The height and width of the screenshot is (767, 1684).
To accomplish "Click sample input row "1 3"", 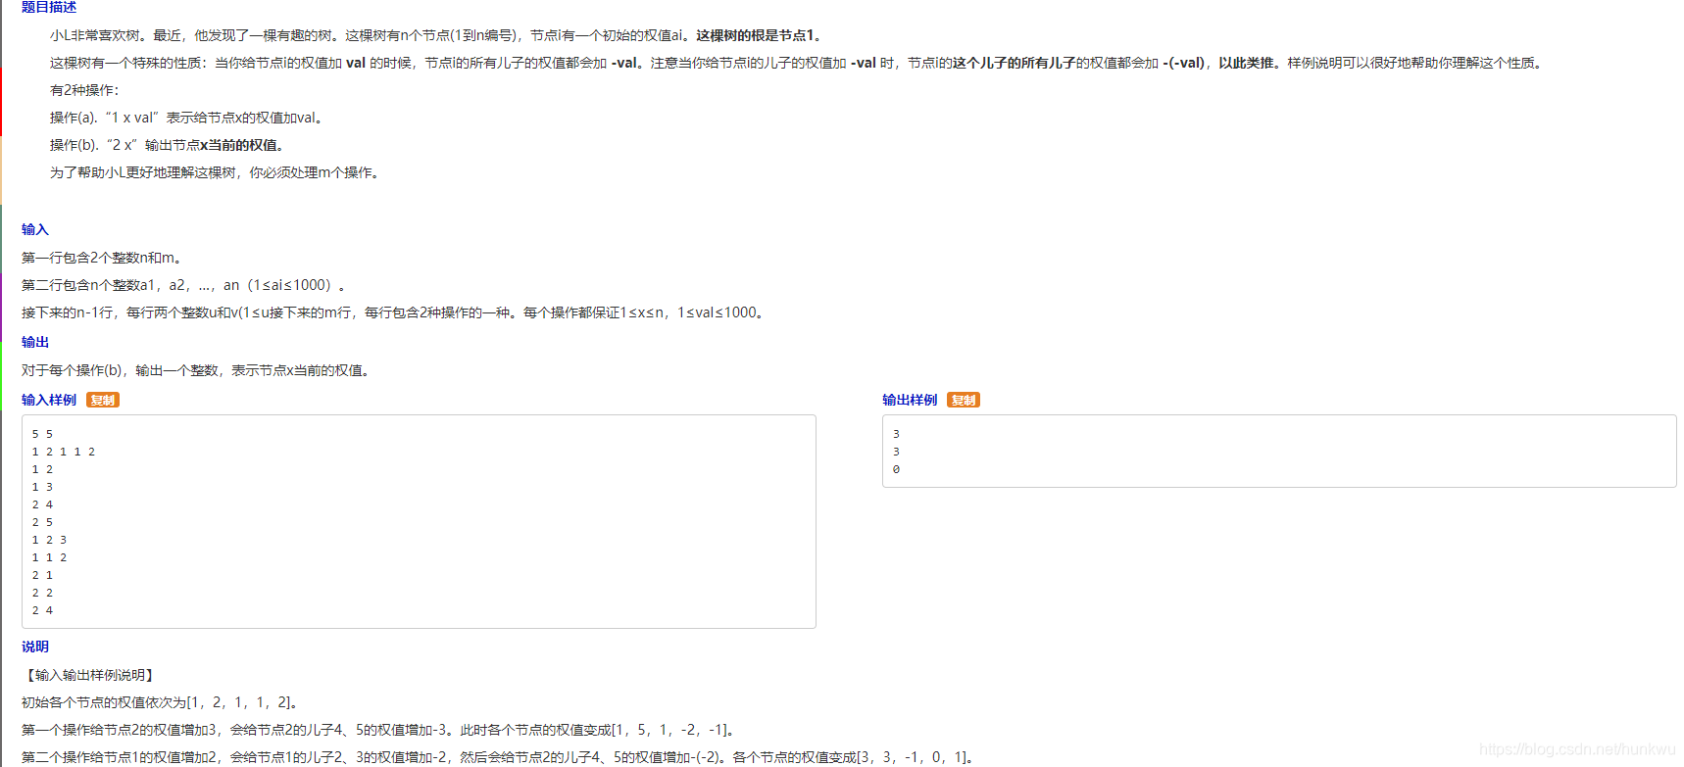I will [x=42, y=487].
